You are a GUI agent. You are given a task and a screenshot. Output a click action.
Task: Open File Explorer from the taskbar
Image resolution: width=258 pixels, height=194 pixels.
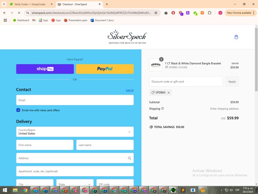pos(15,190)
